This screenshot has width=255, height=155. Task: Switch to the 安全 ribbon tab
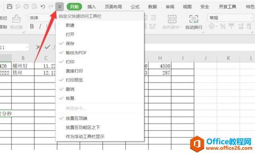204,7
